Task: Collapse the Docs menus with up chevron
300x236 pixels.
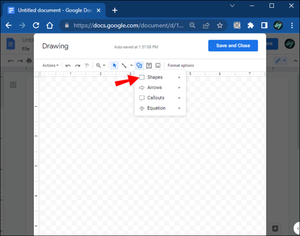Action: [295, 61]
